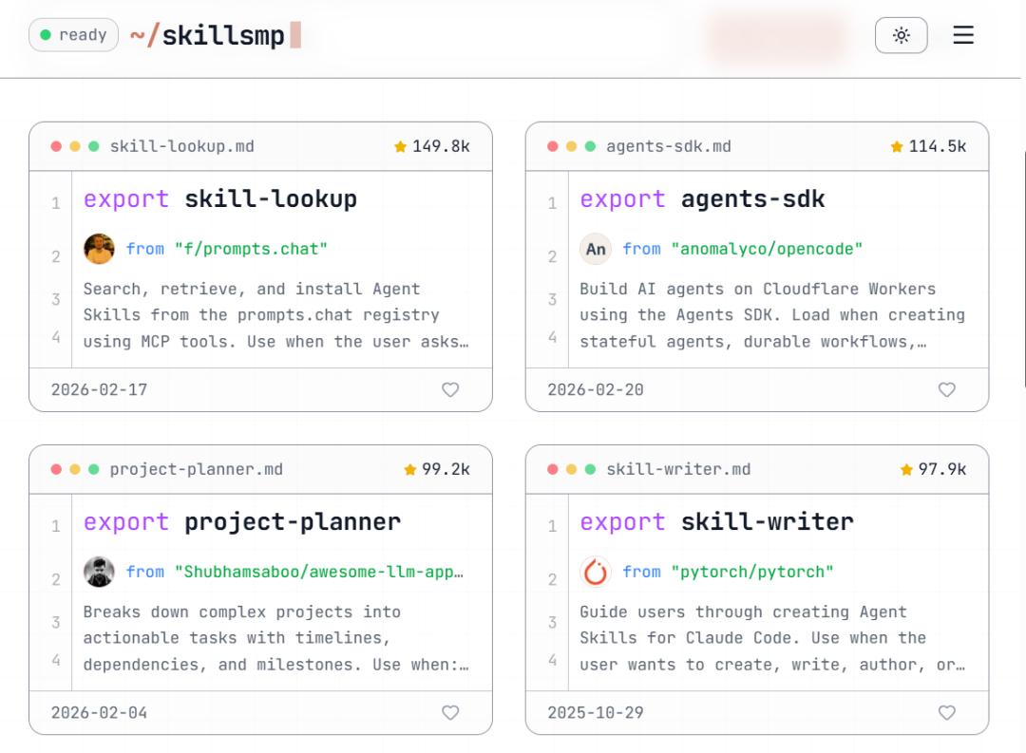Open the hamburger menu

click(963, 36)
